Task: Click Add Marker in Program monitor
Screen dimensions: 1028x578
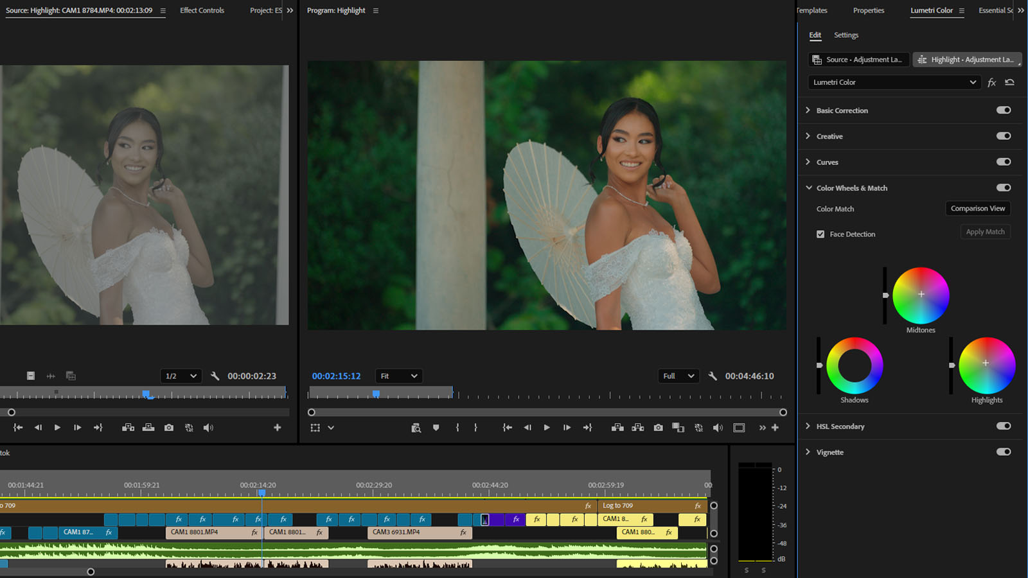Action: (436, 428)
